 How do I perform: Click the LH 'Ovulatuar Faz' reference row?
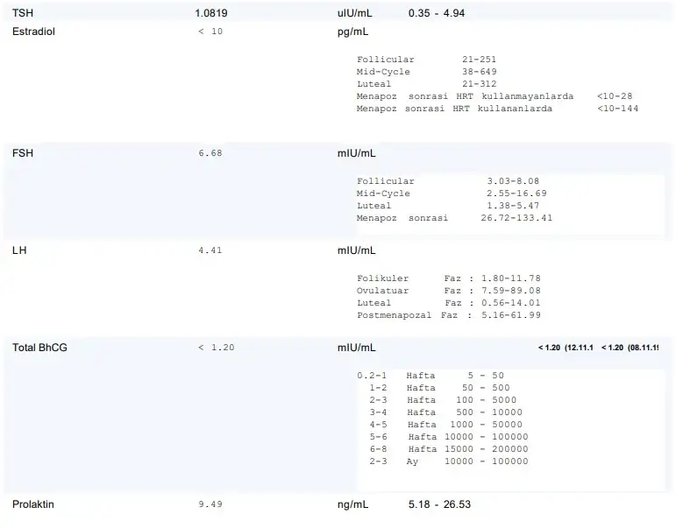click(448, 291)
